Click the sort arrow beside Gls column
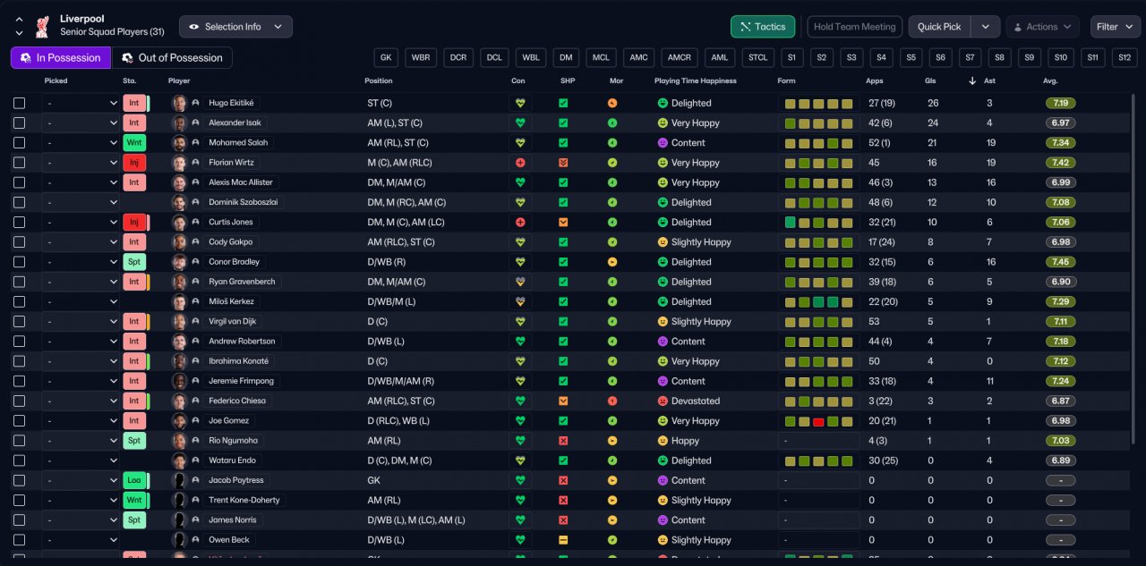 tap(973, 81)
